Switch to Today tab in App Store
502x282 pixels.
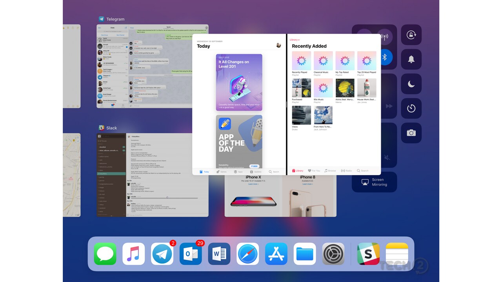[x=204, y=172]
